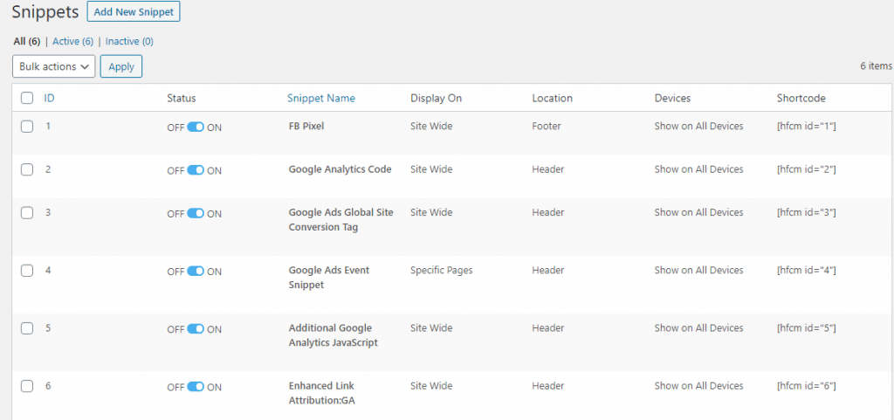This screenshot has height=420, width=894.
Task: Open the FB Pixel snippet name
Action: (x=306, y=127)
